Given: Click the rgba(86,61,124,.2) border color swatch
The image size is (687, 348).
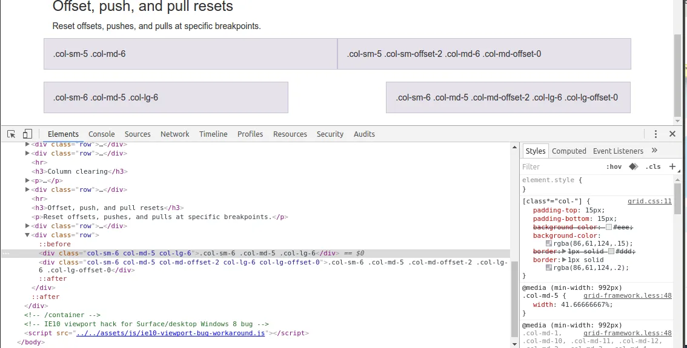Looking at the screenshot, I should point(548,268).
